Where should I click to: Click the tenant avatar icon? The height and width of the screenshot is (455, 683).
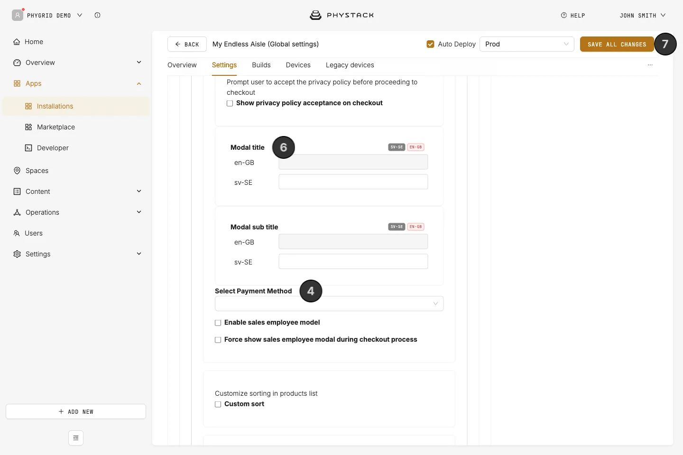18,15
